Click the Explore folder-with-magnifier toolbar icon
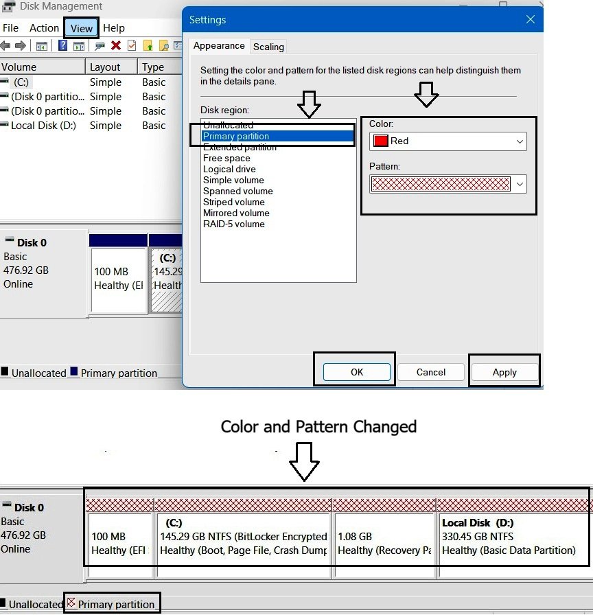Viewport: 593px width, 615px height. click(x=163, y=45)
